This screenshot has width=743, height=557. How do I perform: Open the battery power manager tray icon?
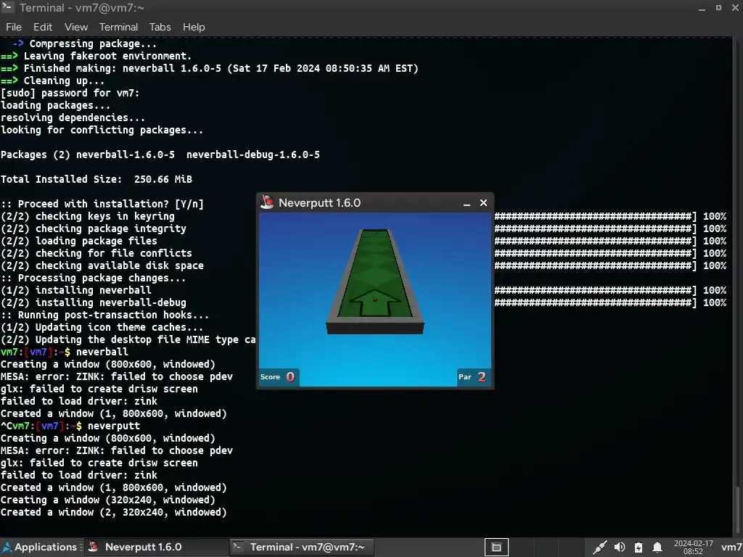(639, 547)
